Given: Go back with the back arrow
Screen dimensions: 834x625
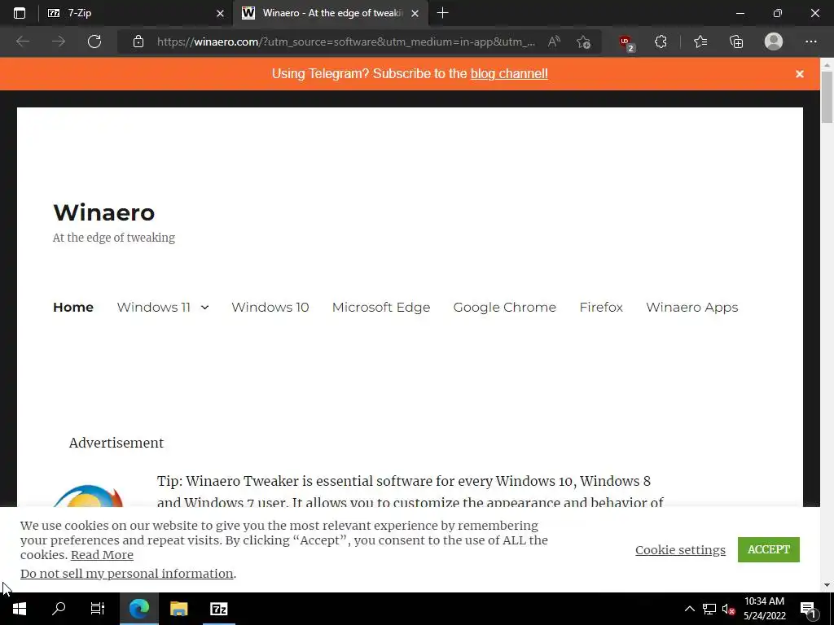Looking at the screenshot, I should pos(23,42).
